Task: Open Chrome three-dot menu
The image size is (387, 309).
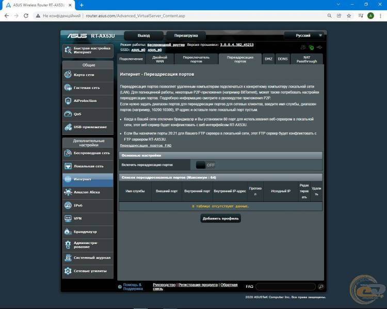Action: point(380,16)
